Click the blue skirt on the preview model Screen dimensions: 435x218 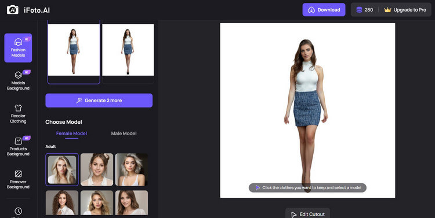[x=307, y=109]
